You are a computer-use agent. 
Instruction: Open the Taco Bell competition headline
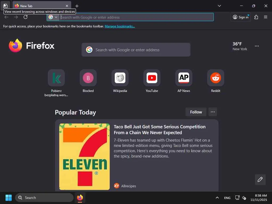point(160,130)
